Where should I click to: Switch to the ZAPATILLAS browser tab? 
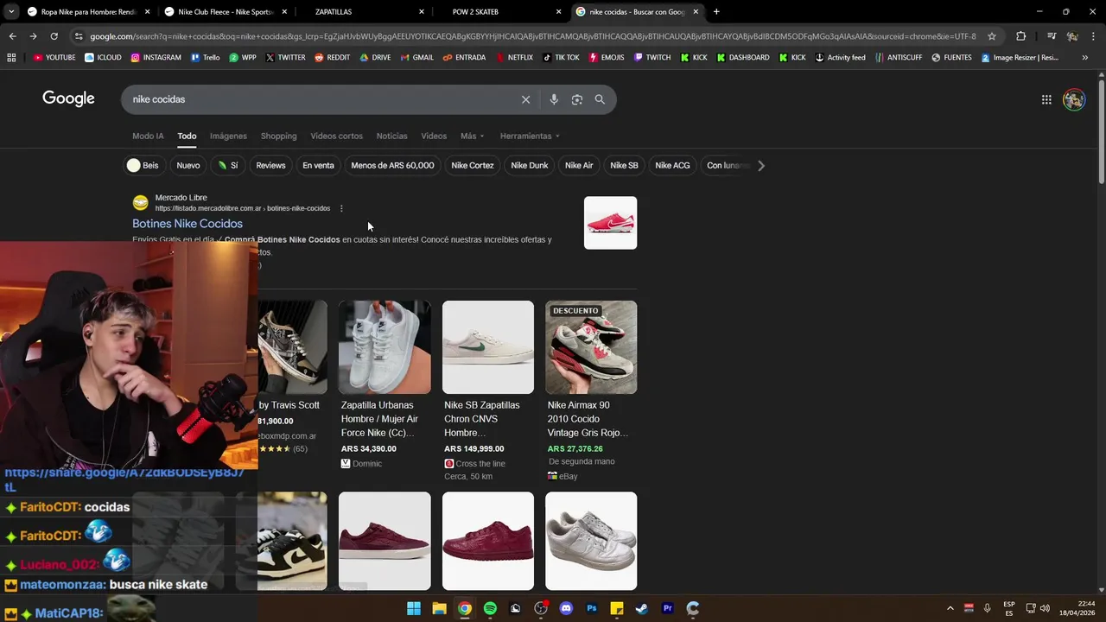361,12
